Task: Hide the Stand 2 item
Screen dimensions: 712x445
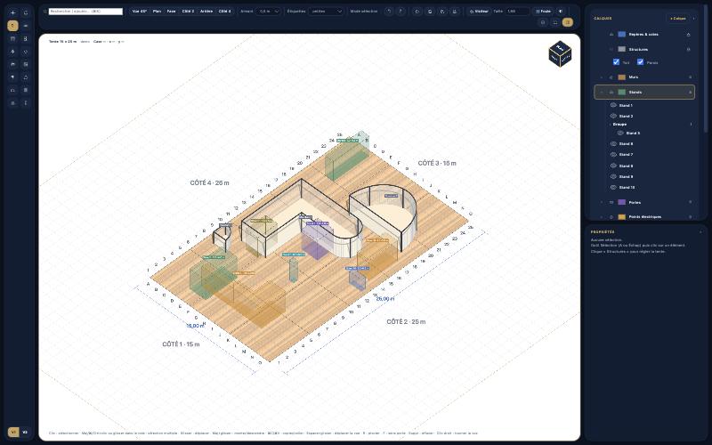Action: [x=613, y=117]
